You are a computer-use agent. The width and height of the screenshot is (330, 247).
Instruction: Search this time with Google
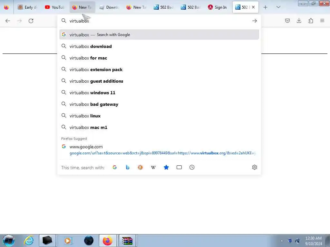[114, 167]
